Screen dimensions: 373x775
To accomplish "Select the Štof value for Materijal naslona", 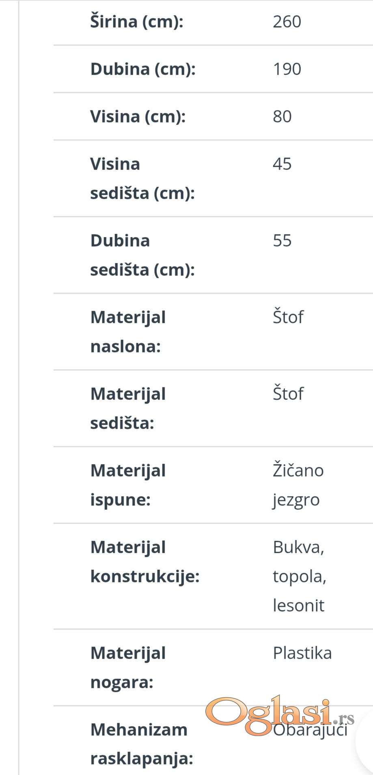I will click(288, 317).
